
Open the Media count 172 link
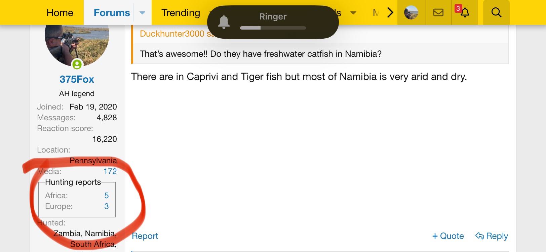click(x=110, y=171)
